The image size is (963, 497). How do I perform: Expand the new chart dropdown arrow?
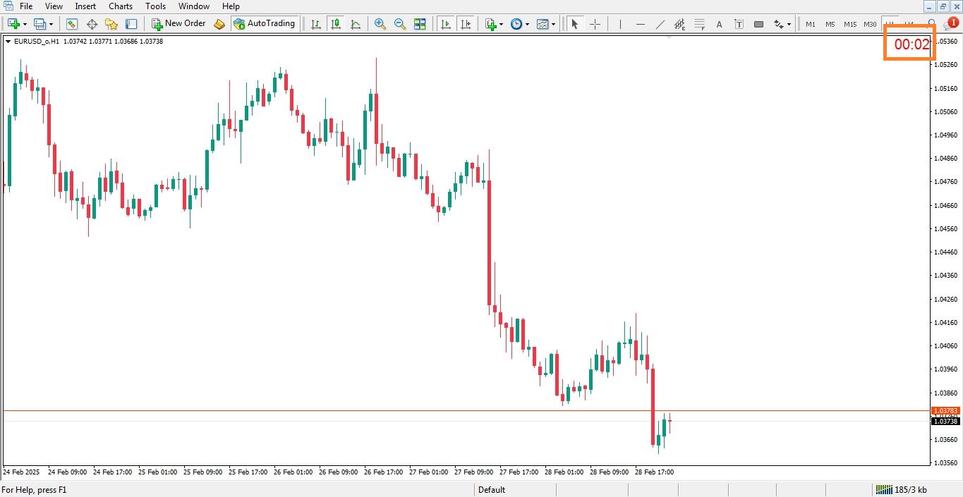25,24
